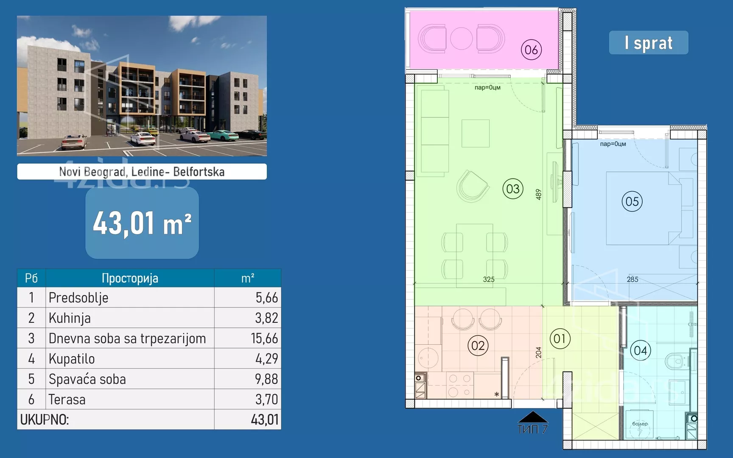Viewport: 733px width, 458px height.
Task: Select the room 05 bedroom marker
Action: click(632, 201)
